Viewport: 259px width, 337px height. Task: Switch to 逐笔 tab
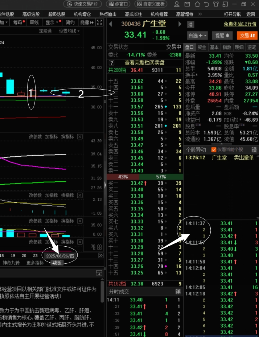coord(251,47)
